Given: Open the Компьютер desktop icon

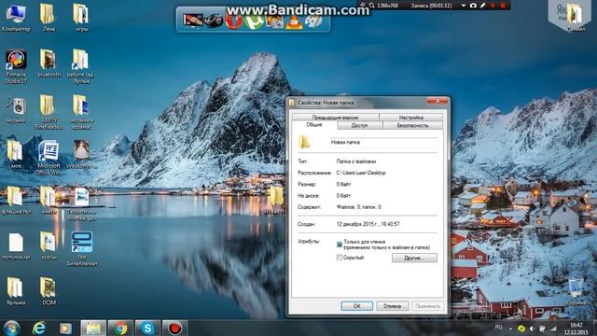Looking at the screenshot, I should coord(16,17).
